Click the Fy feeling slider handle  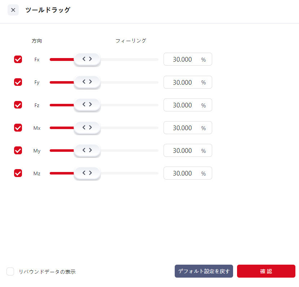[x=87, y=82]
